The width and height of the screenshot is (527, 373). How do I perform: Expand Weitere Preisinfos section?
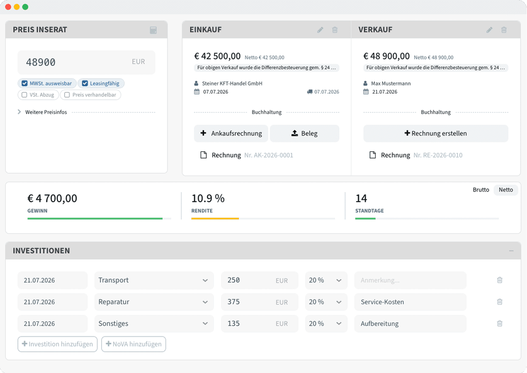pyautogui.click(x=42, y=112)
